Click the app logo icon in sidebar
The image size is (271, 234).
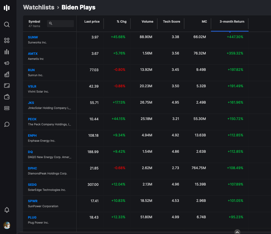pos(7,8)
